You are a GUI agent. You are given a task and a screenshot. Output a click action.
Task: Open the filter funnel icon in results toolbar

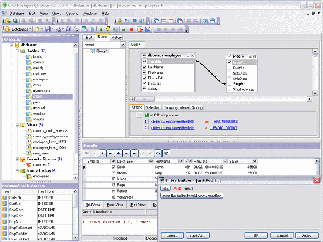[x=166, y=153]
